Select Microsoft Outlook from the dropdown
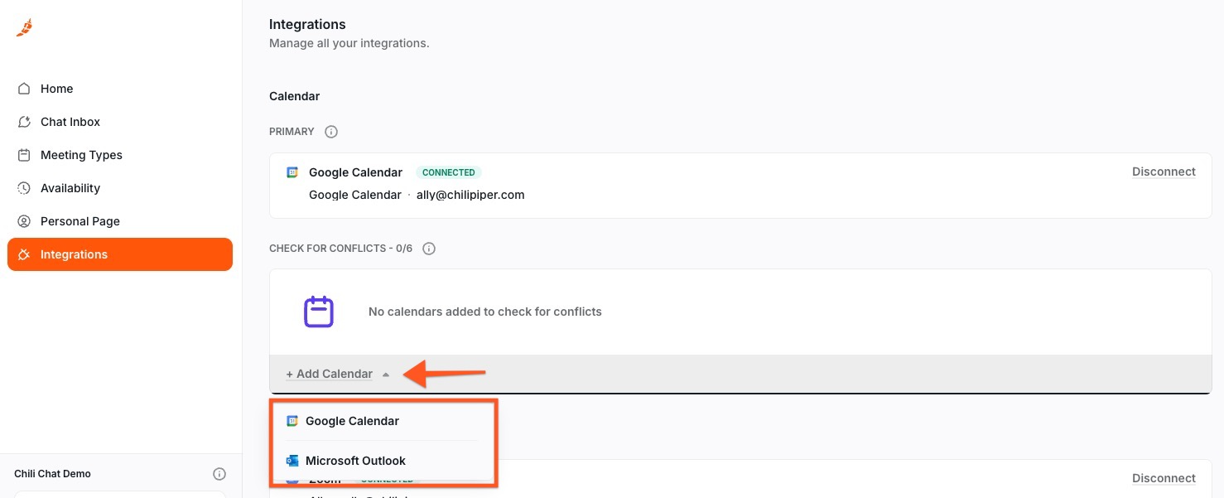 pos(355,461)
